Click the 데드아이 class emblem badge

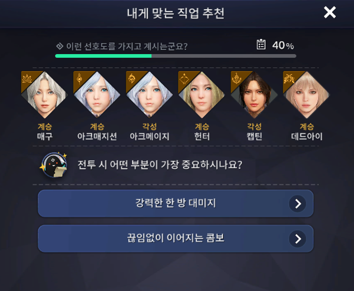click(x=289, y=79)
